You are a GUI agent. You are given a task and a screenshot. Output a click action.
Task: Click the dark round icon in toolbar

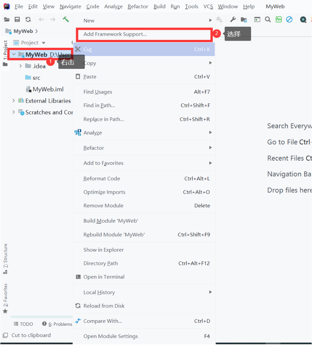pyautogui.click(x=303, y=20)
